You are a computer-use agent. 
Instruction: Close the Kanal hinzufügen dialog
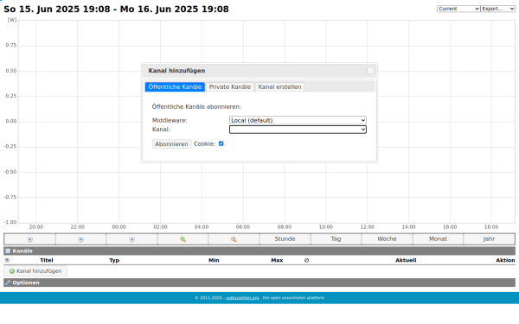pyautogui.click(x=371, y=71)
